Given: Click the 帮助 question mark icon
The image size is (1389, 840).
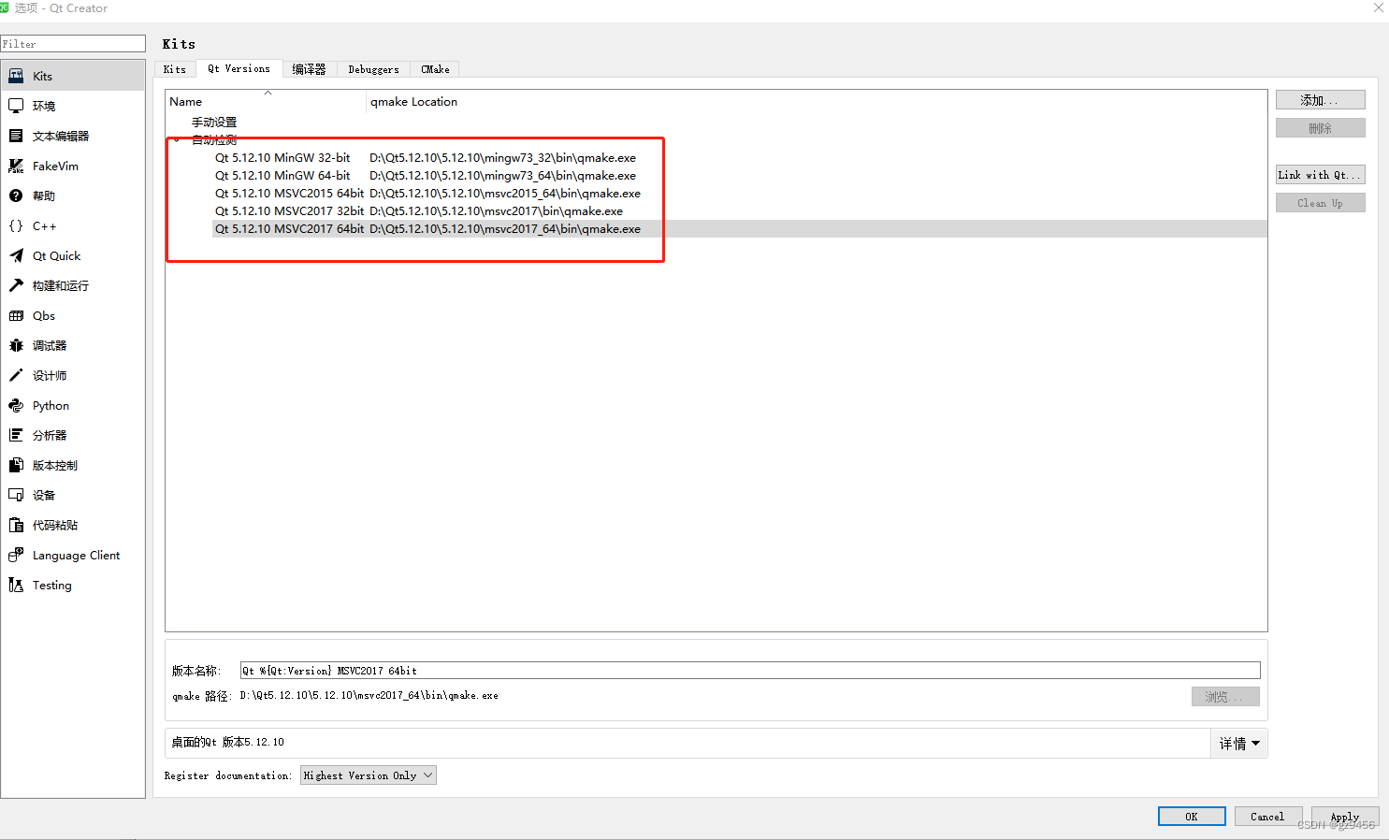Looking at the screenshot, I should [16, 196].
